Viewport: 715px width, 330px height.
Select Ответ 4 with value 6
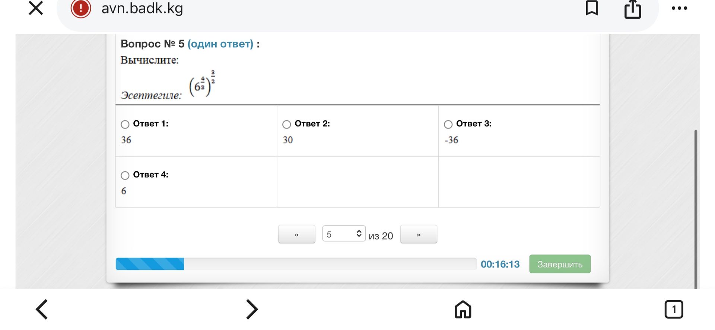pos(125,175)
